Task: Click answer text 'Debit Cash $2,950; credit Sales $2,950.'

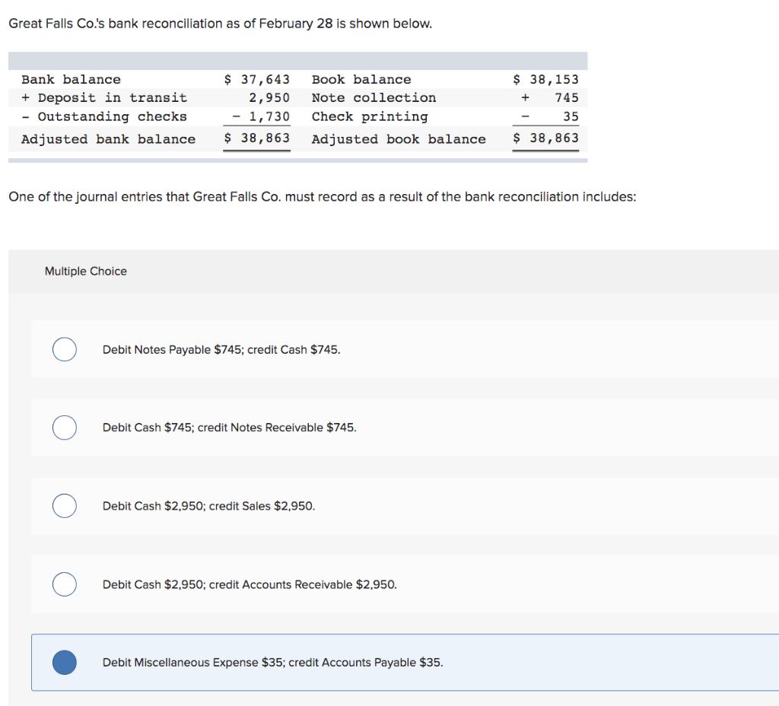Action: point(208,506)
